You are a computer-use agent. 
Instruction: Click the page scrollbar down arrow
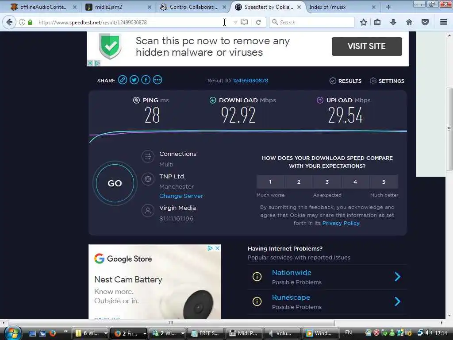(x=449, y=315)
